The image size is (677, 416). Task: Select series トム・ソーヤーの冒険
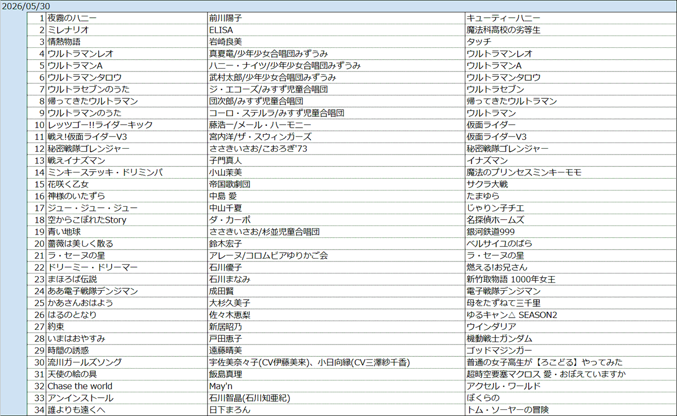(508, 409)
